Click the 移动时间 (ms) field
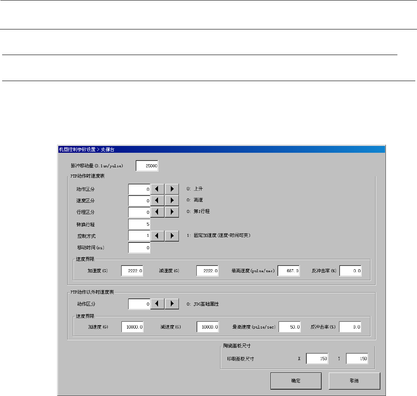The width and height of the screenshot is (417, 396). tap(139, 248)
